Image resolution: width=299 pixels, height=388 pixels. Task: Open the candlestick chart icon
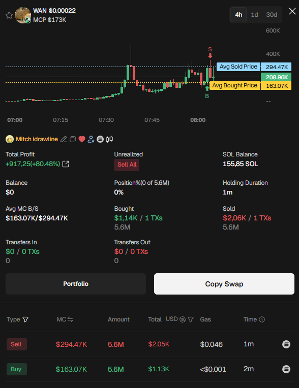click(x=109, y=139)
